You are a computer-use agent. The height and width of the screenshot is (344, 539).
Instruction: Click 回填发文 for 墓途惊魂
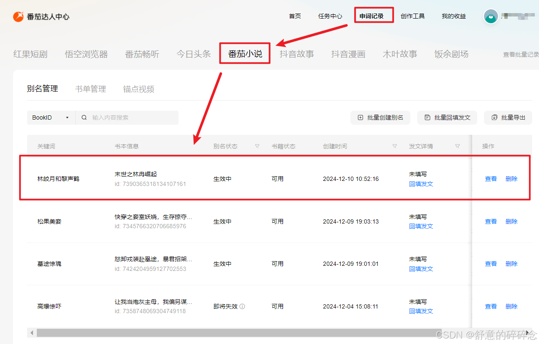point(421,269)
